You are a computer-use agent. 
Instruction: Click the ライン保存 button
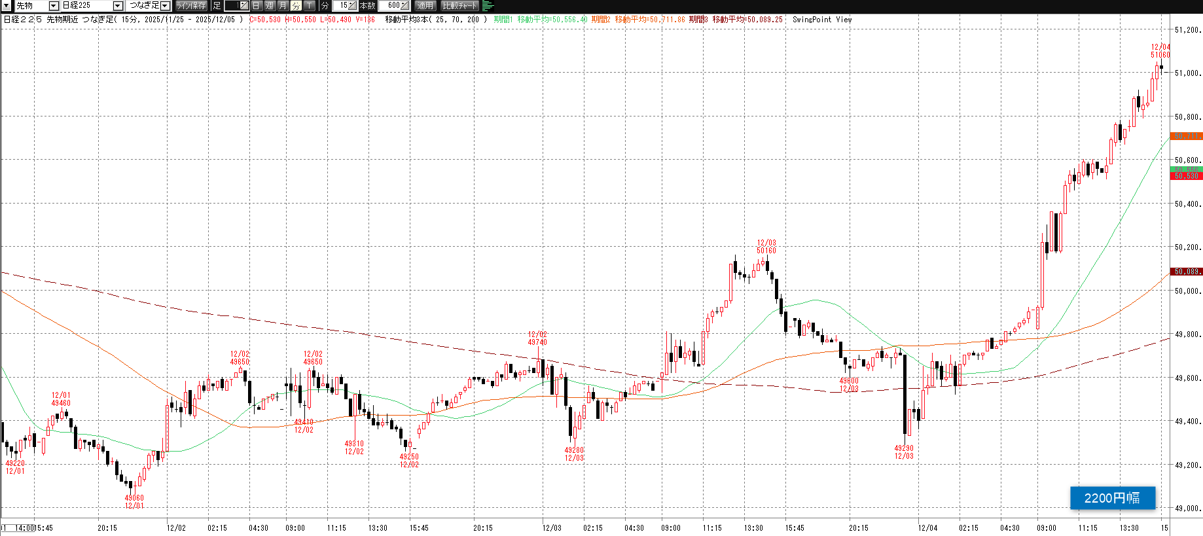(x=191, y=6)
